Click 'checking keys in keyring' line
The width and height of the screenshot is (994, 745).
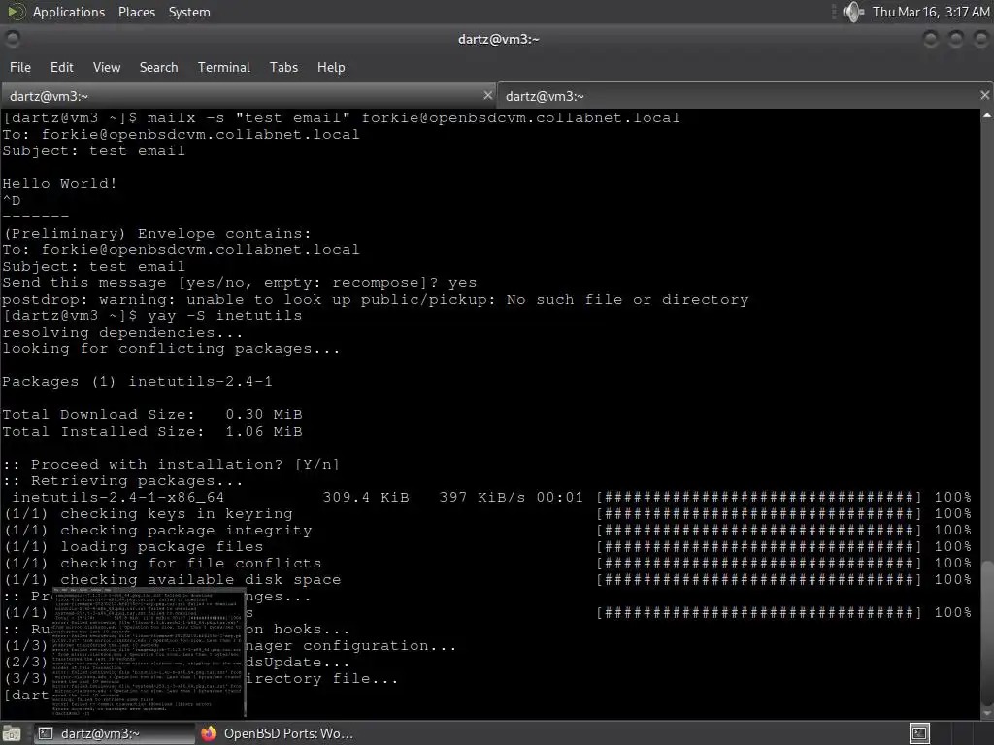click(x=488, y=513)
